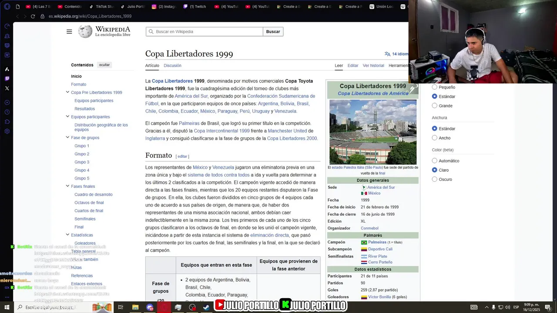Collapse the Fases finales contents section
The image size is (557, 313).
67,186
